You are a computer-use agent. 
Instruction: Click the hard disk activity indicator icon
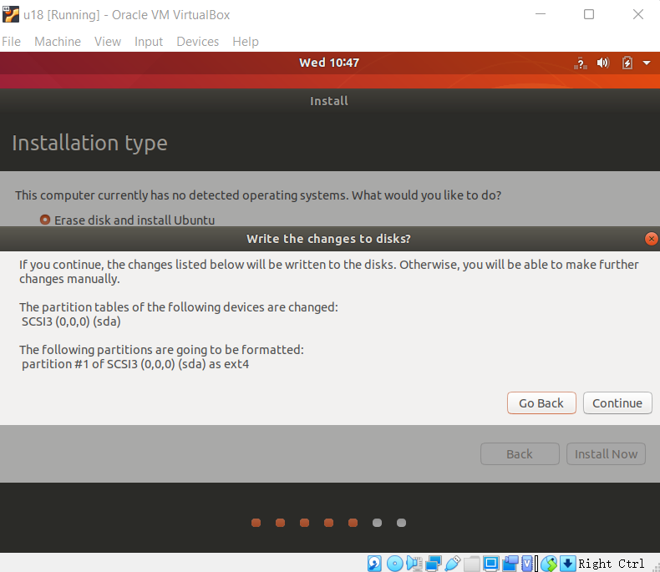click(x=375, y=564)
